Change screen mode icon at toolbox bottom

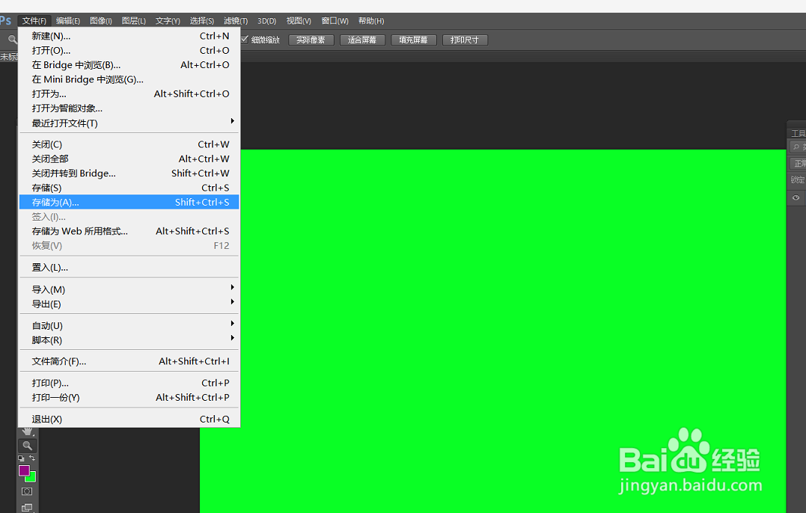pos(27,507)
